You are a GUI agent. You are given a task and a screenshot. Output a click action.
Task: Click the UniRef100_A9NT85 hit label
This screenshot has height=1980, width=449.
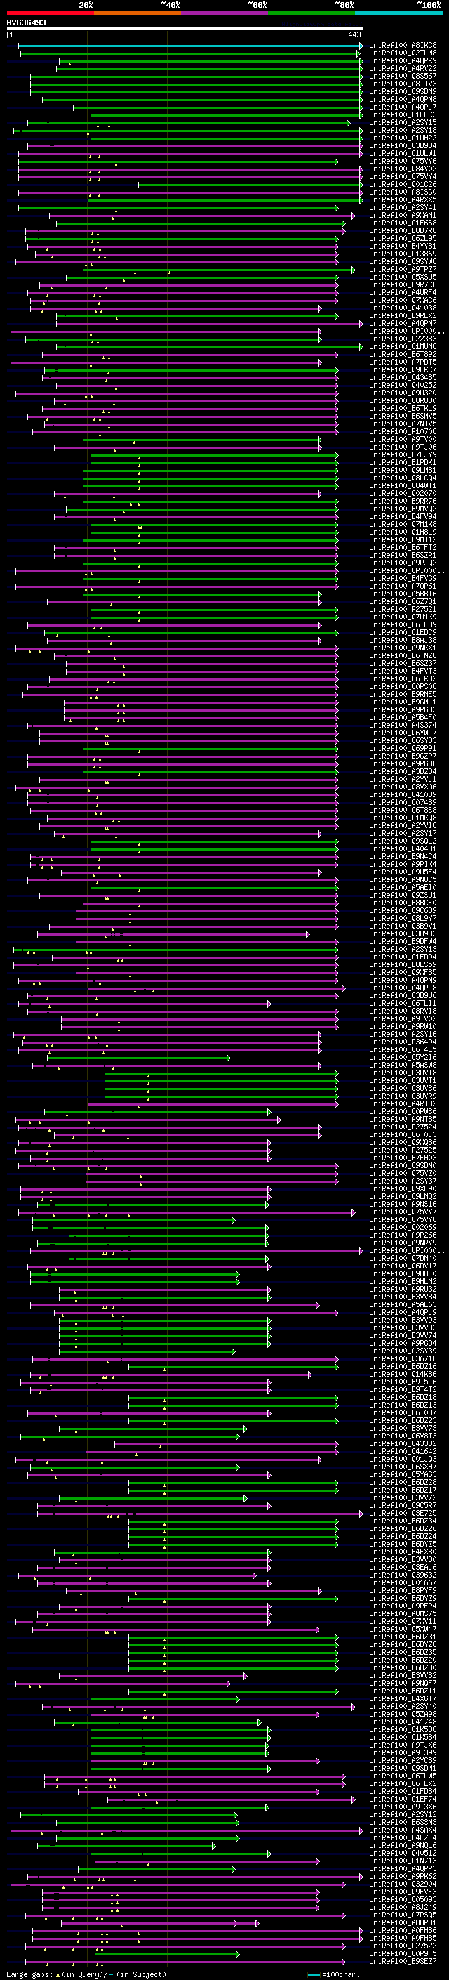[x=403, y=1119]
